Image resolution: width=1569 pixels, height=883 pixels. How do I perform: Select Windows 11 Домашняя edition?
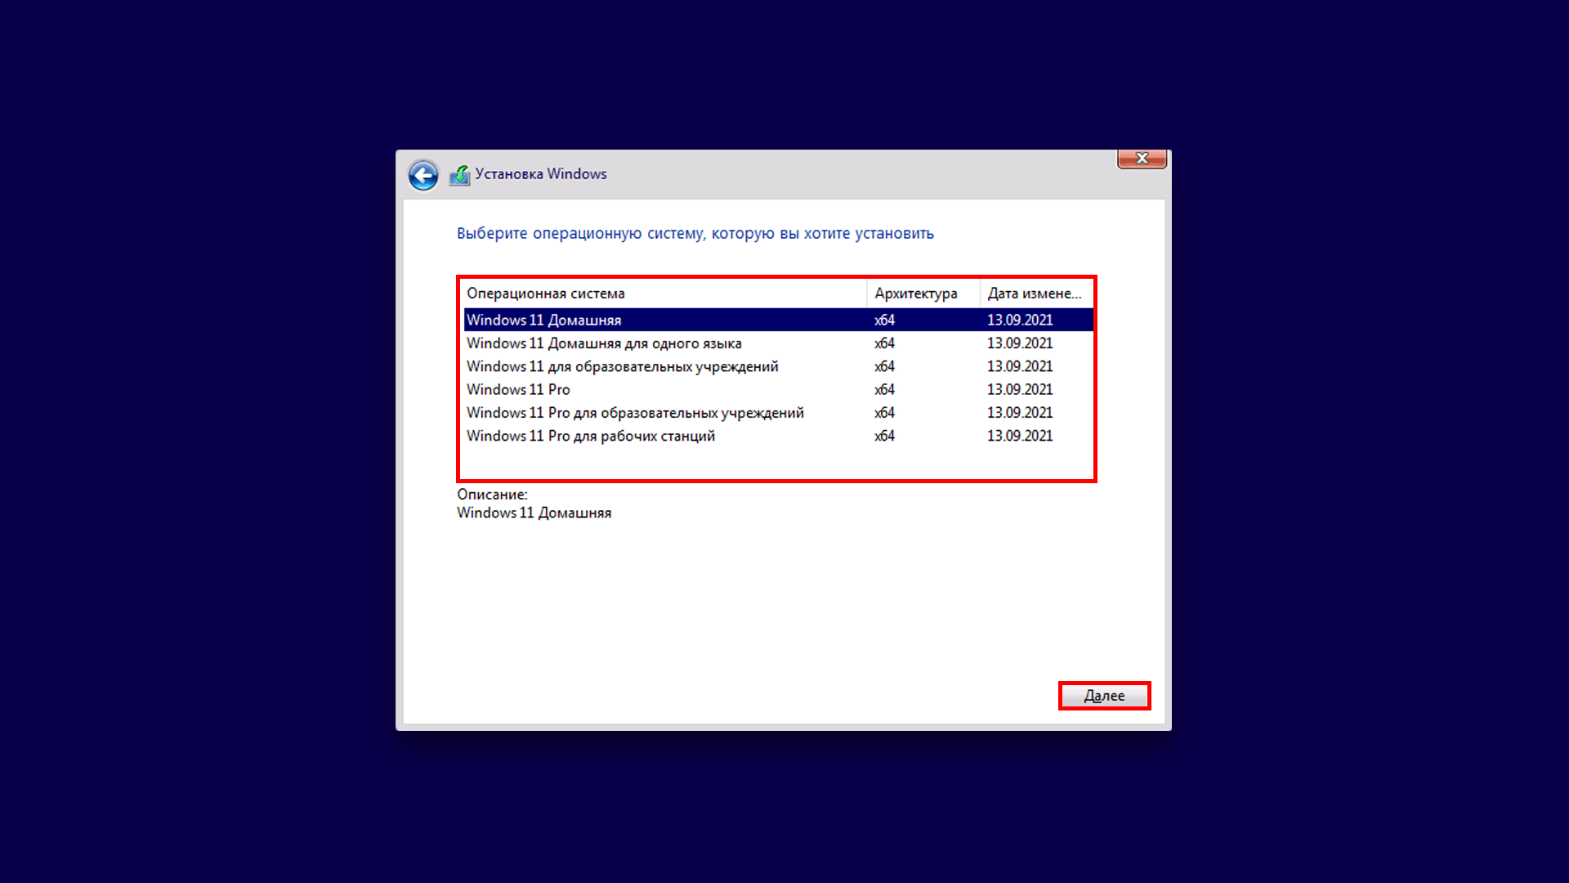pos(544,320)
